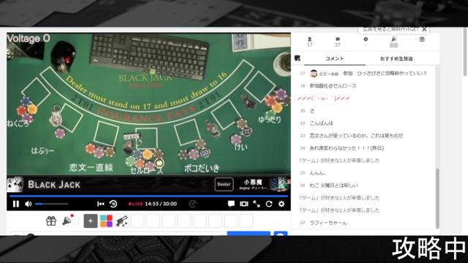Viewport: 468px width, 263px height.
Task: Set volume using the volume slider
Action: 52,204
